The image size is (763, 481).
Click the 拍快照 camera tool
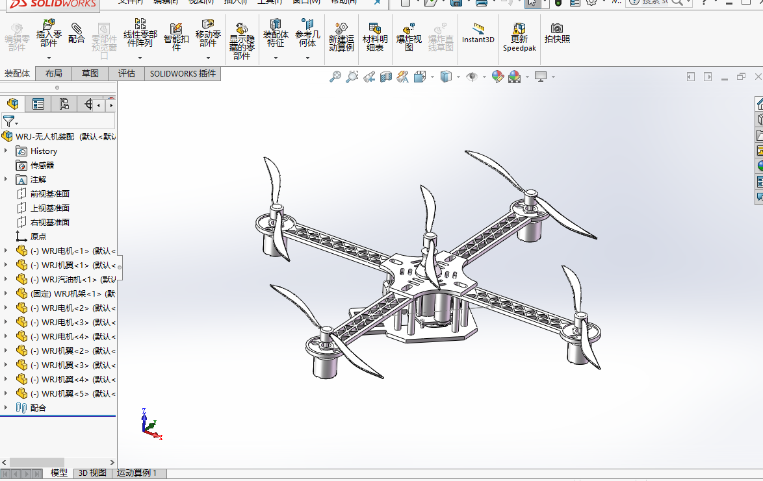(x=557, y=33)
